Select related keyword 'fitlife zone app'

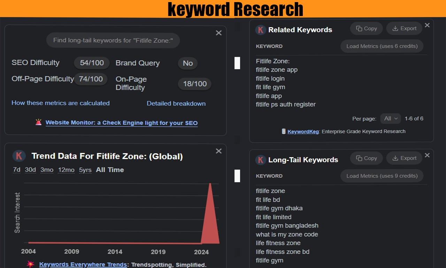pos(277,70)
